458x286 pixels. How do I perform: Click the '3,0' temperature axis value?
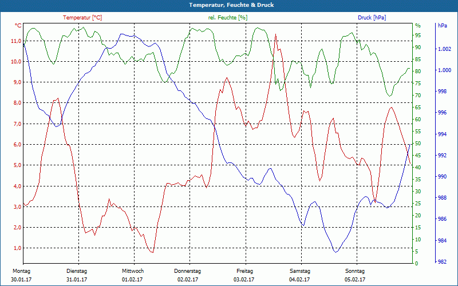point(17,207)
